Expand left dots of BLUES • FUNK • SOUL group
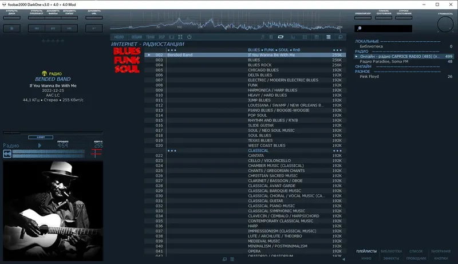Viewport: 458px width, 264px height. click(x=172, y=50)
